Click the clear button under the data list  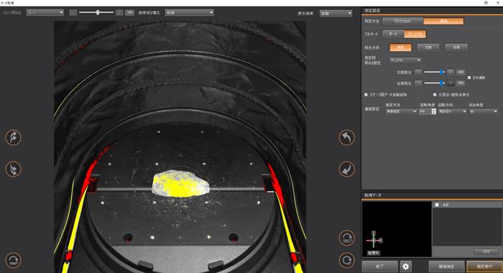pyautogui.click(x=486, y=252)
